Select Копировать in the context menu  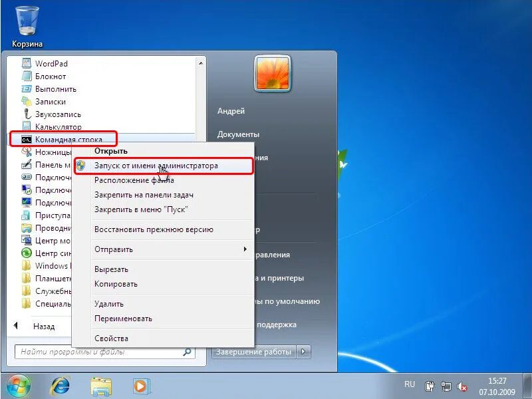(164, 284)
